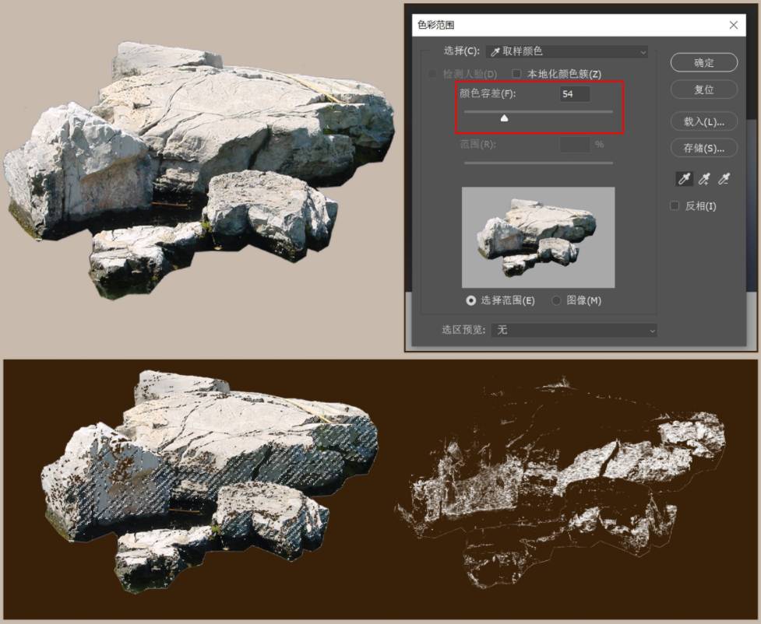Click the 确定 button
This screenshot has height=624, width=761.
coord(703,62)
